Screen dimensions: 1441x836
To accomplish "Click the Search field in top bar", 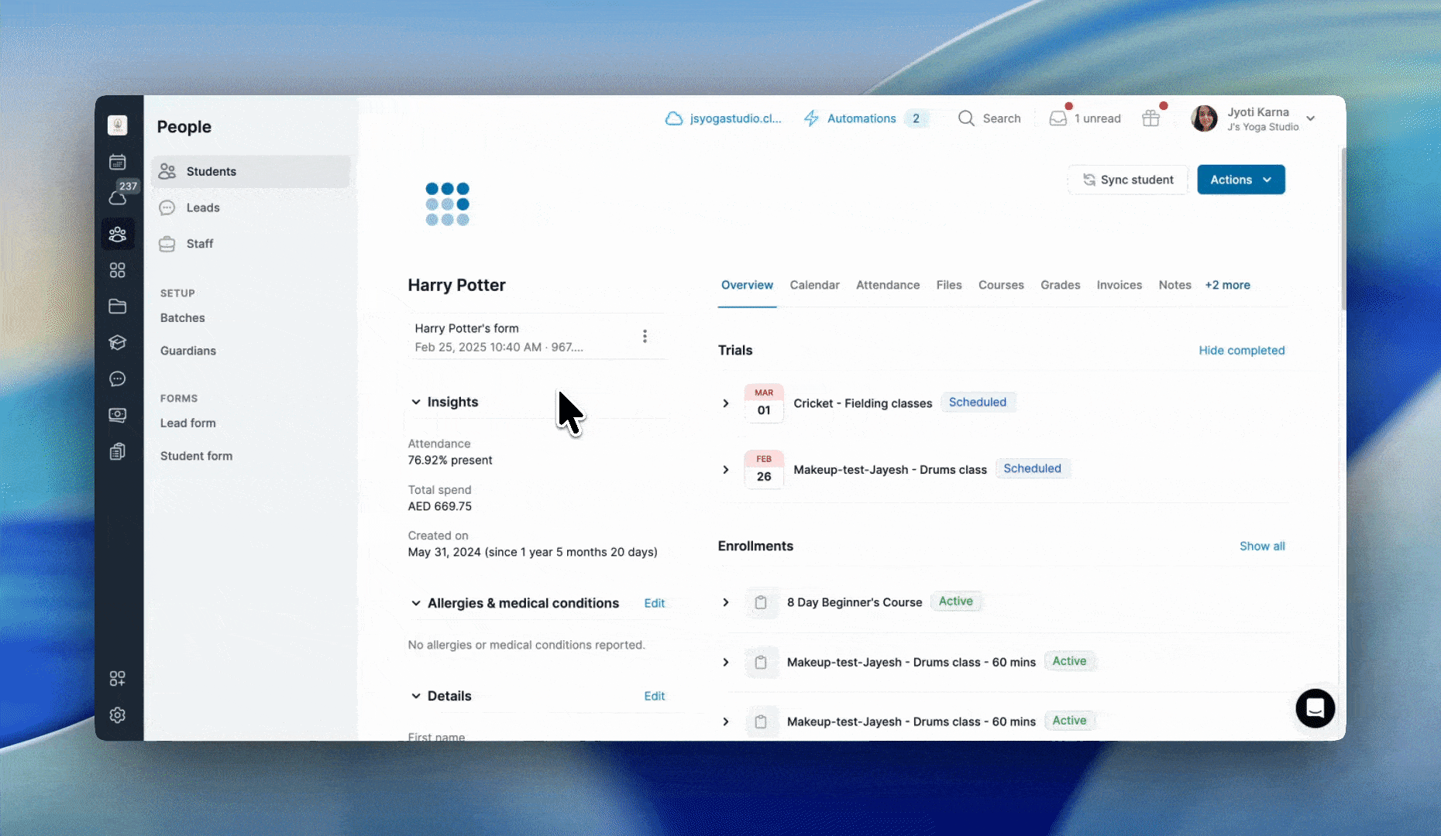I will point(990,118).
